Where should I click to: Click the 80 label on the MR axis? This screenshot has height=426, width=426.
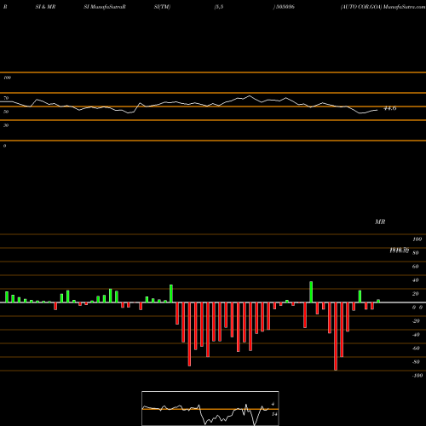[416, 253]
